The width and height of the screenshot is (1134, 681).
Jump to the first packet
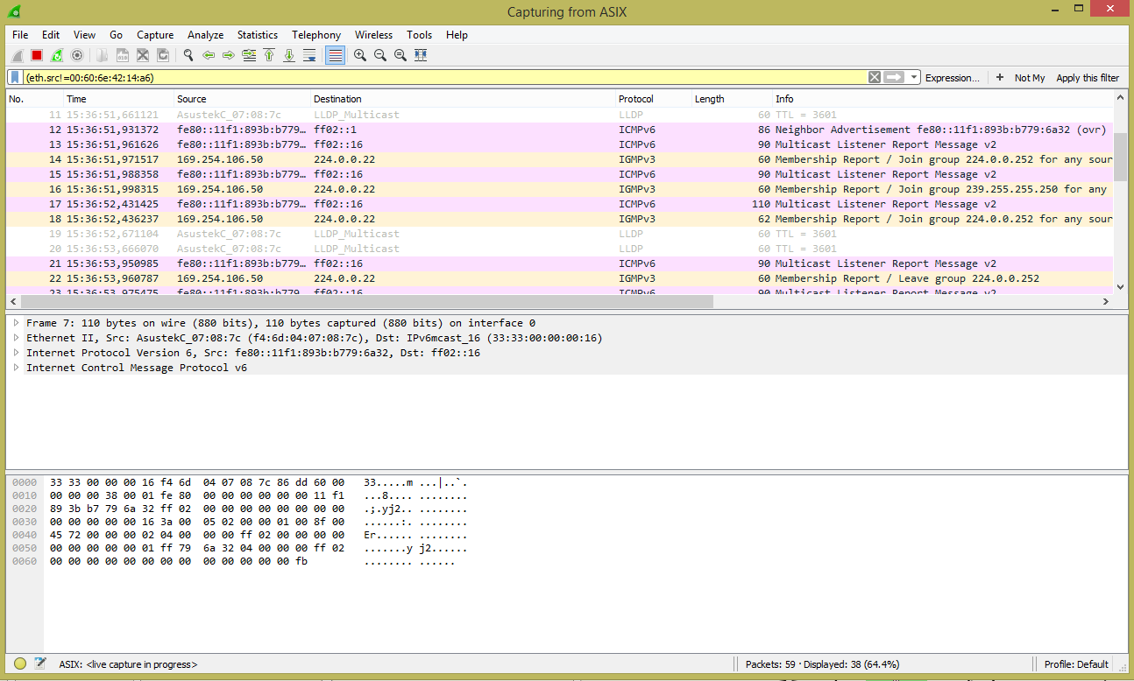click(x=269, y=55)
